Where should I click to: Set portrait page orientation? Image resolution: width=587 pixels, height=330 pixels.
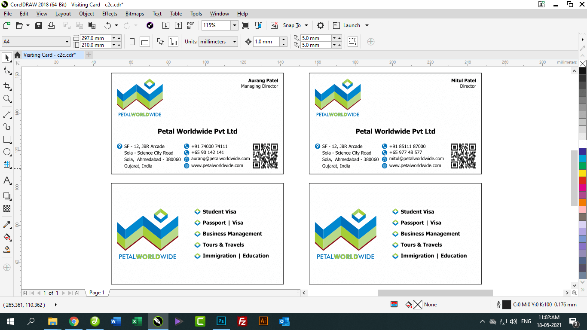(x=132, y=42)
